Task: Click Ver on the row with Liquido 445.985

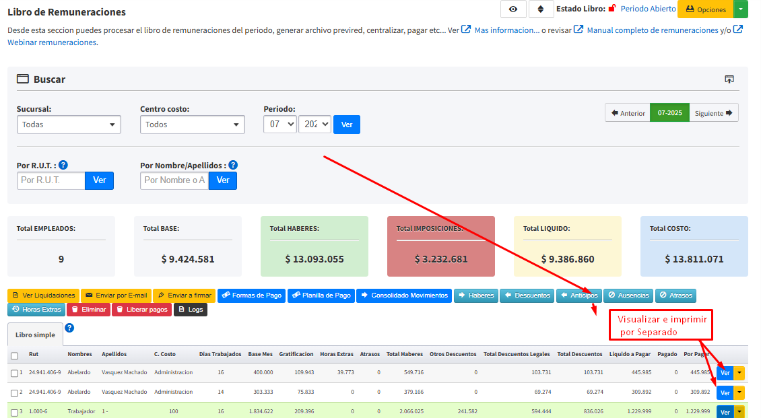Action: coord(725,373)
